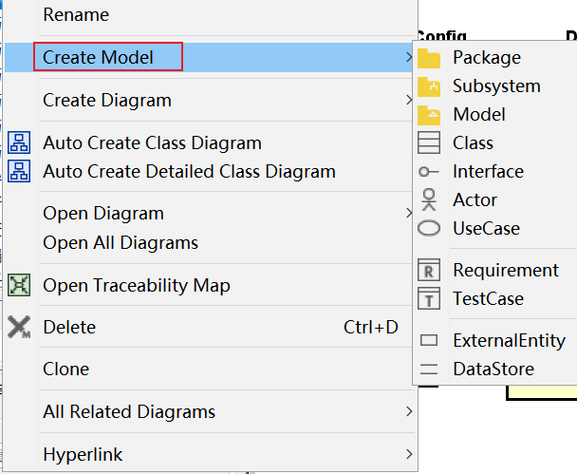Image resolution: width=577 pixels, height=474 pixels.
Task: Click the DataStore icon
Action: [x=429, y=370]
